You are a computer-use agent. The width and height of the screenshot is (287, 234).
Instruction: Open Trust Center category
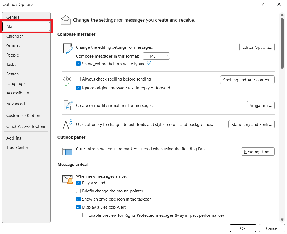click(26, 148)
